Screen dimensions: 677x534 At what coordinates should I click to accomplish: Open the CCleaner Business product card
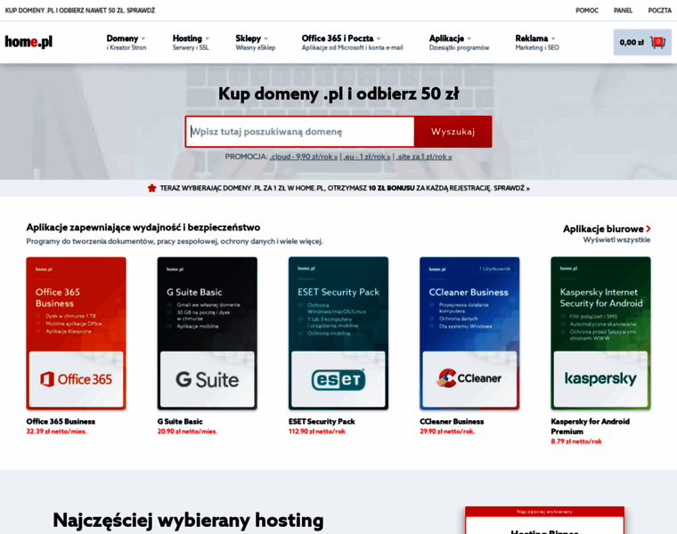tap(469, 333)
